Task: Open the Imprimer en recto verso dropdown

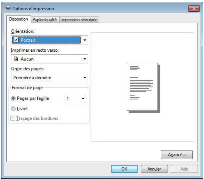Action: pos(50,59)
